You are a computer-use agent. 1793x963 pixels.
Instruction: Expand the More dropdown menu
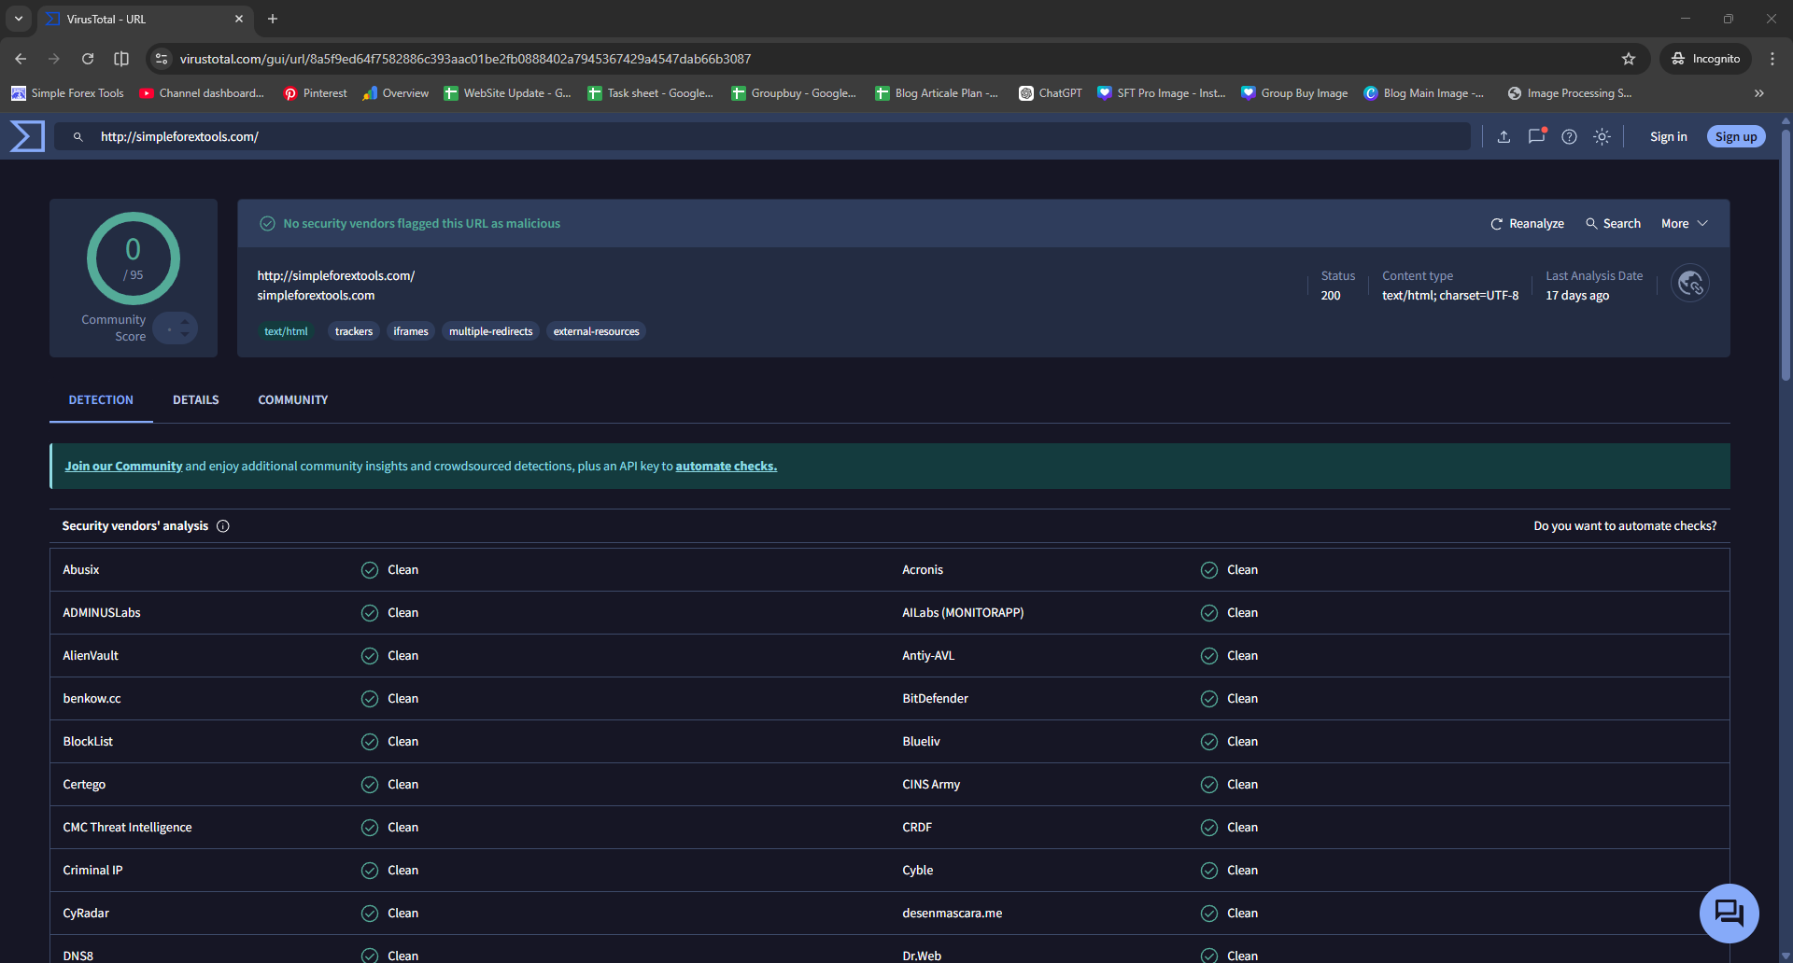point(1684,224)
